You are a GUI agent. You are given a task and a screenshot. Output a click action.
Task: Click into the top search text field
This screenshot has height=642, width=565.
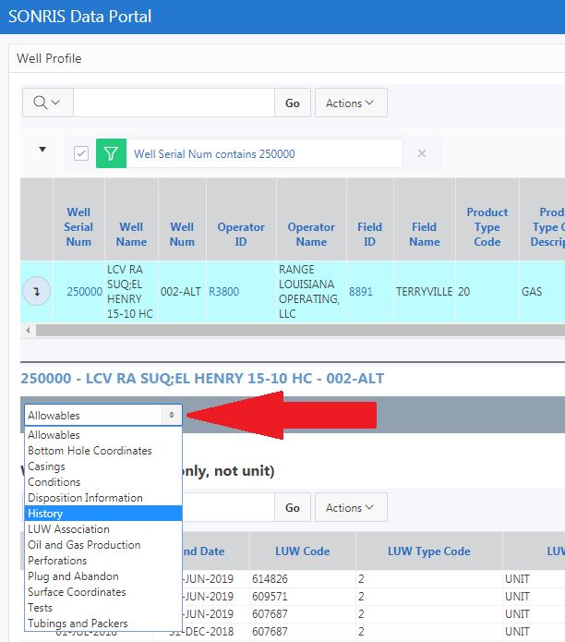pos(173,103)
